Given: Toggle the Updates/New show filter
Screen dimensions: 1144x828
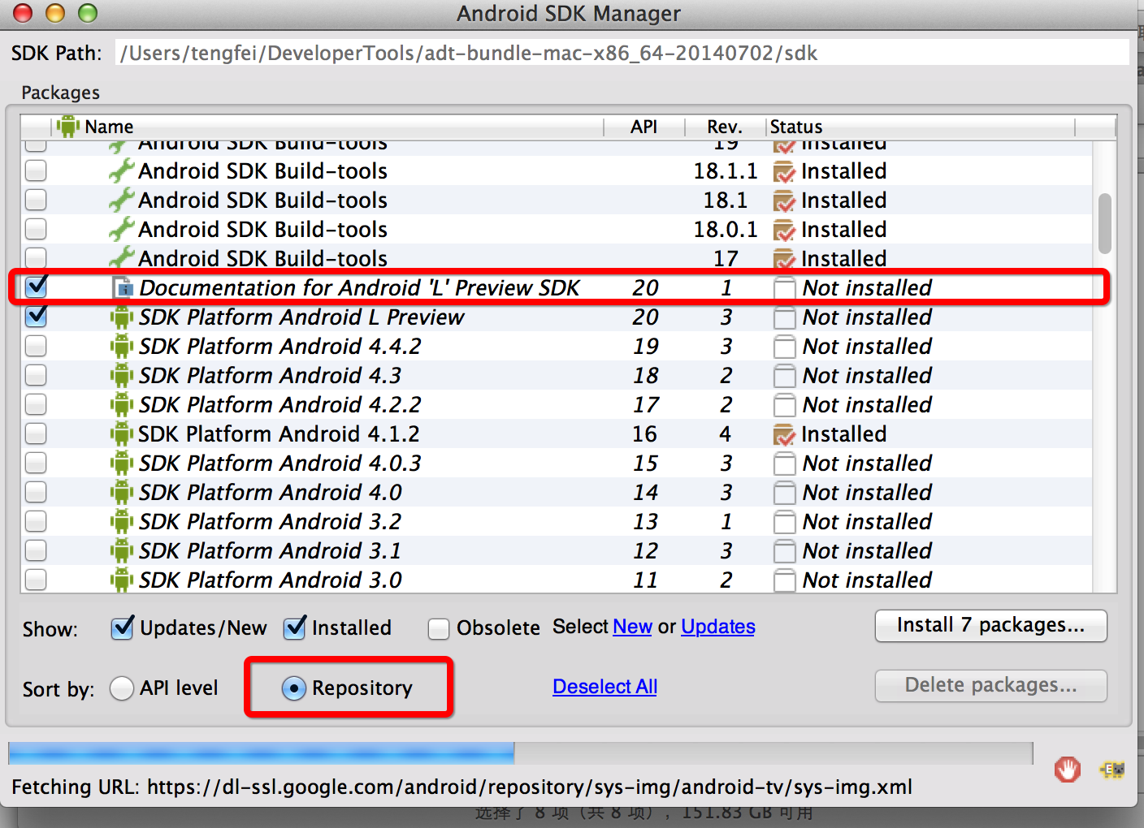Looking at the screenshot, I should (x=123, y=627).
